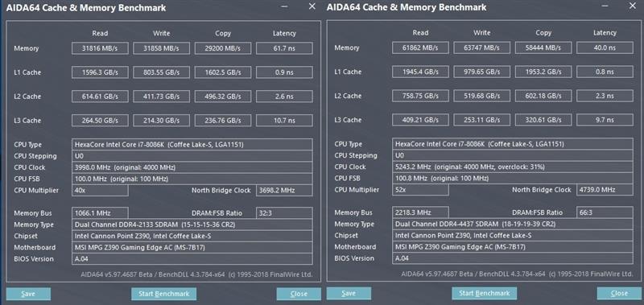This screenshot has width=644, height=305.
Task: Select Memory Latency value 40.0 ns
Action: click(x=605, y=47)
